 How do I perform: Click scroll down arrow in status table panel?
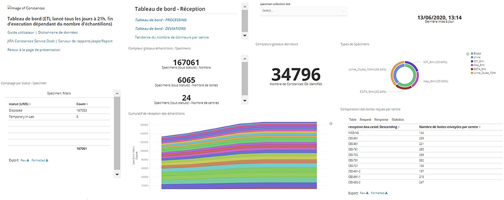point(117,174)
